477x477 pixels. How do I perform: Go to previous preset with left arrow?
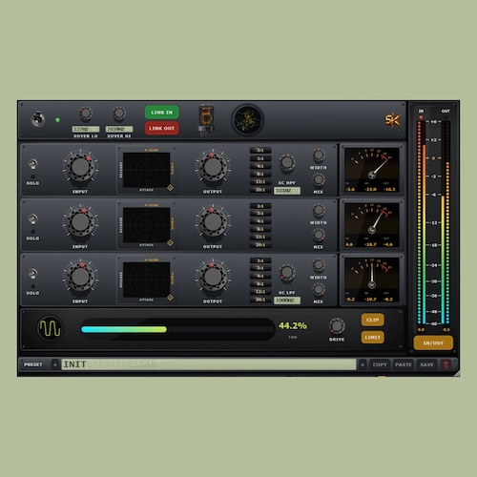tap(55, 364)
